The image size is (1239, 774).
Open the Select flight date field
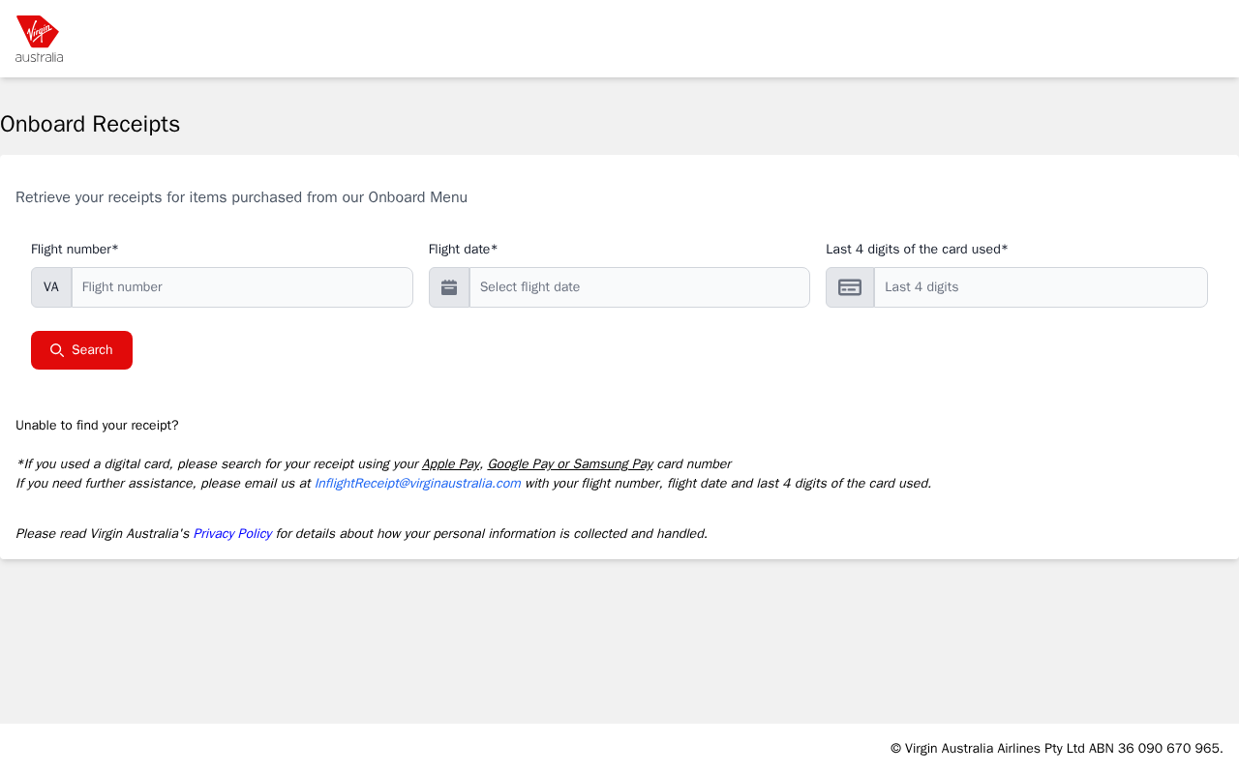[639, 287]
